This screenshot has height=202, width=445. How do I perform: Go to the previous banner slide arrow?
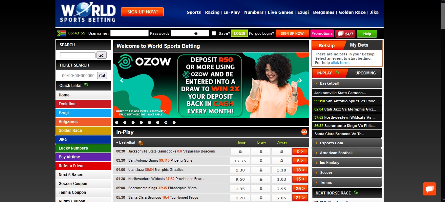[121, 80]
